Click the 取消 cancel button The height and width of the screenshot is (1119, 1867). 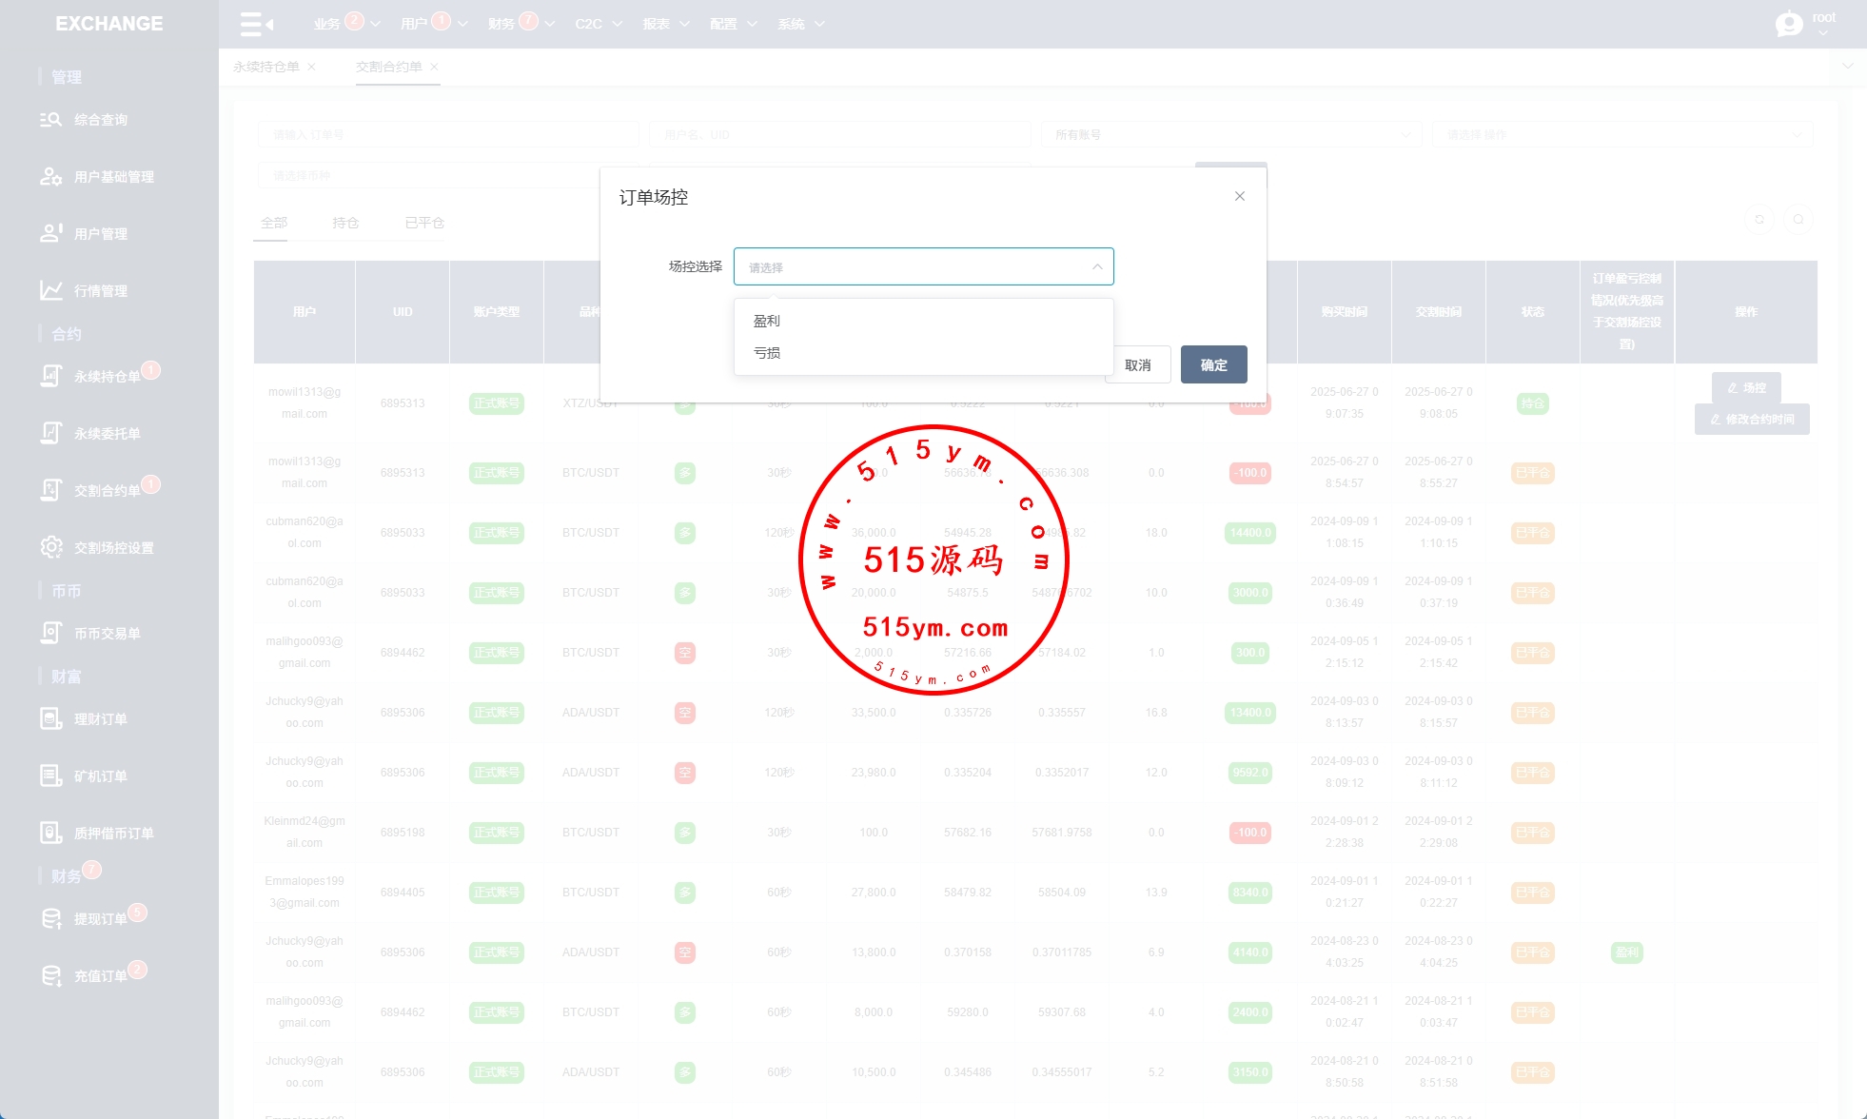1138,364
